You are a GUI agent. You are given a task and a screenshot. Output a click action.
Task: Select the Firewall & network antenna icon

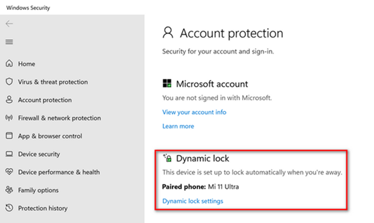(x=9, y=118)
